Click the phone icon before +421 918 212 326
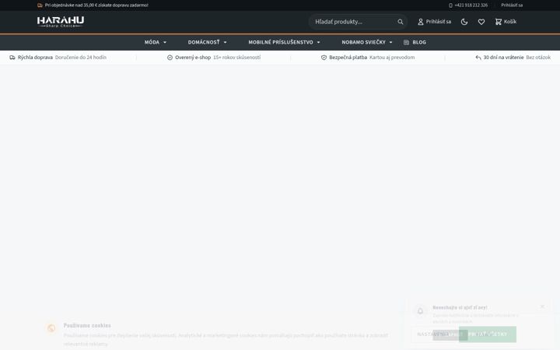This screenshot has width=560, height=350. click(x=450, y=5)
